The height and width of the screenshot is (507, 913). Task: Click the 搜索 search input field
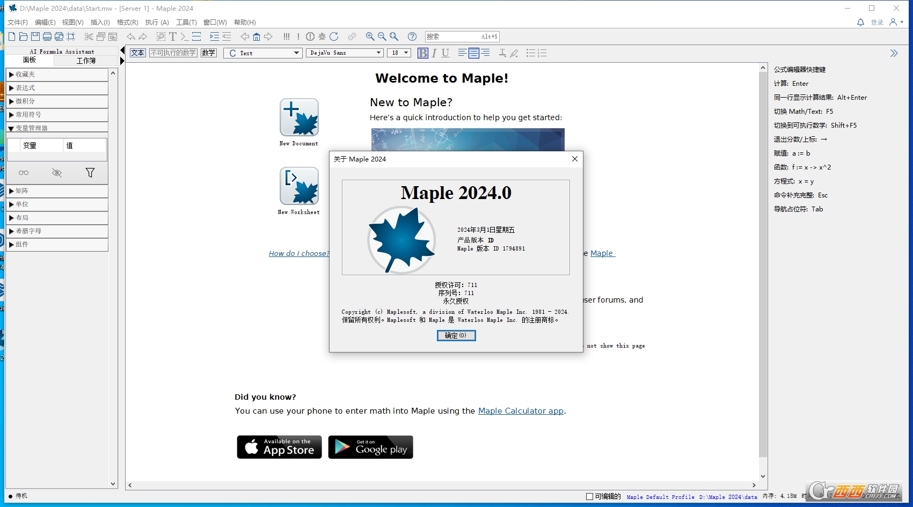point(462,36)
